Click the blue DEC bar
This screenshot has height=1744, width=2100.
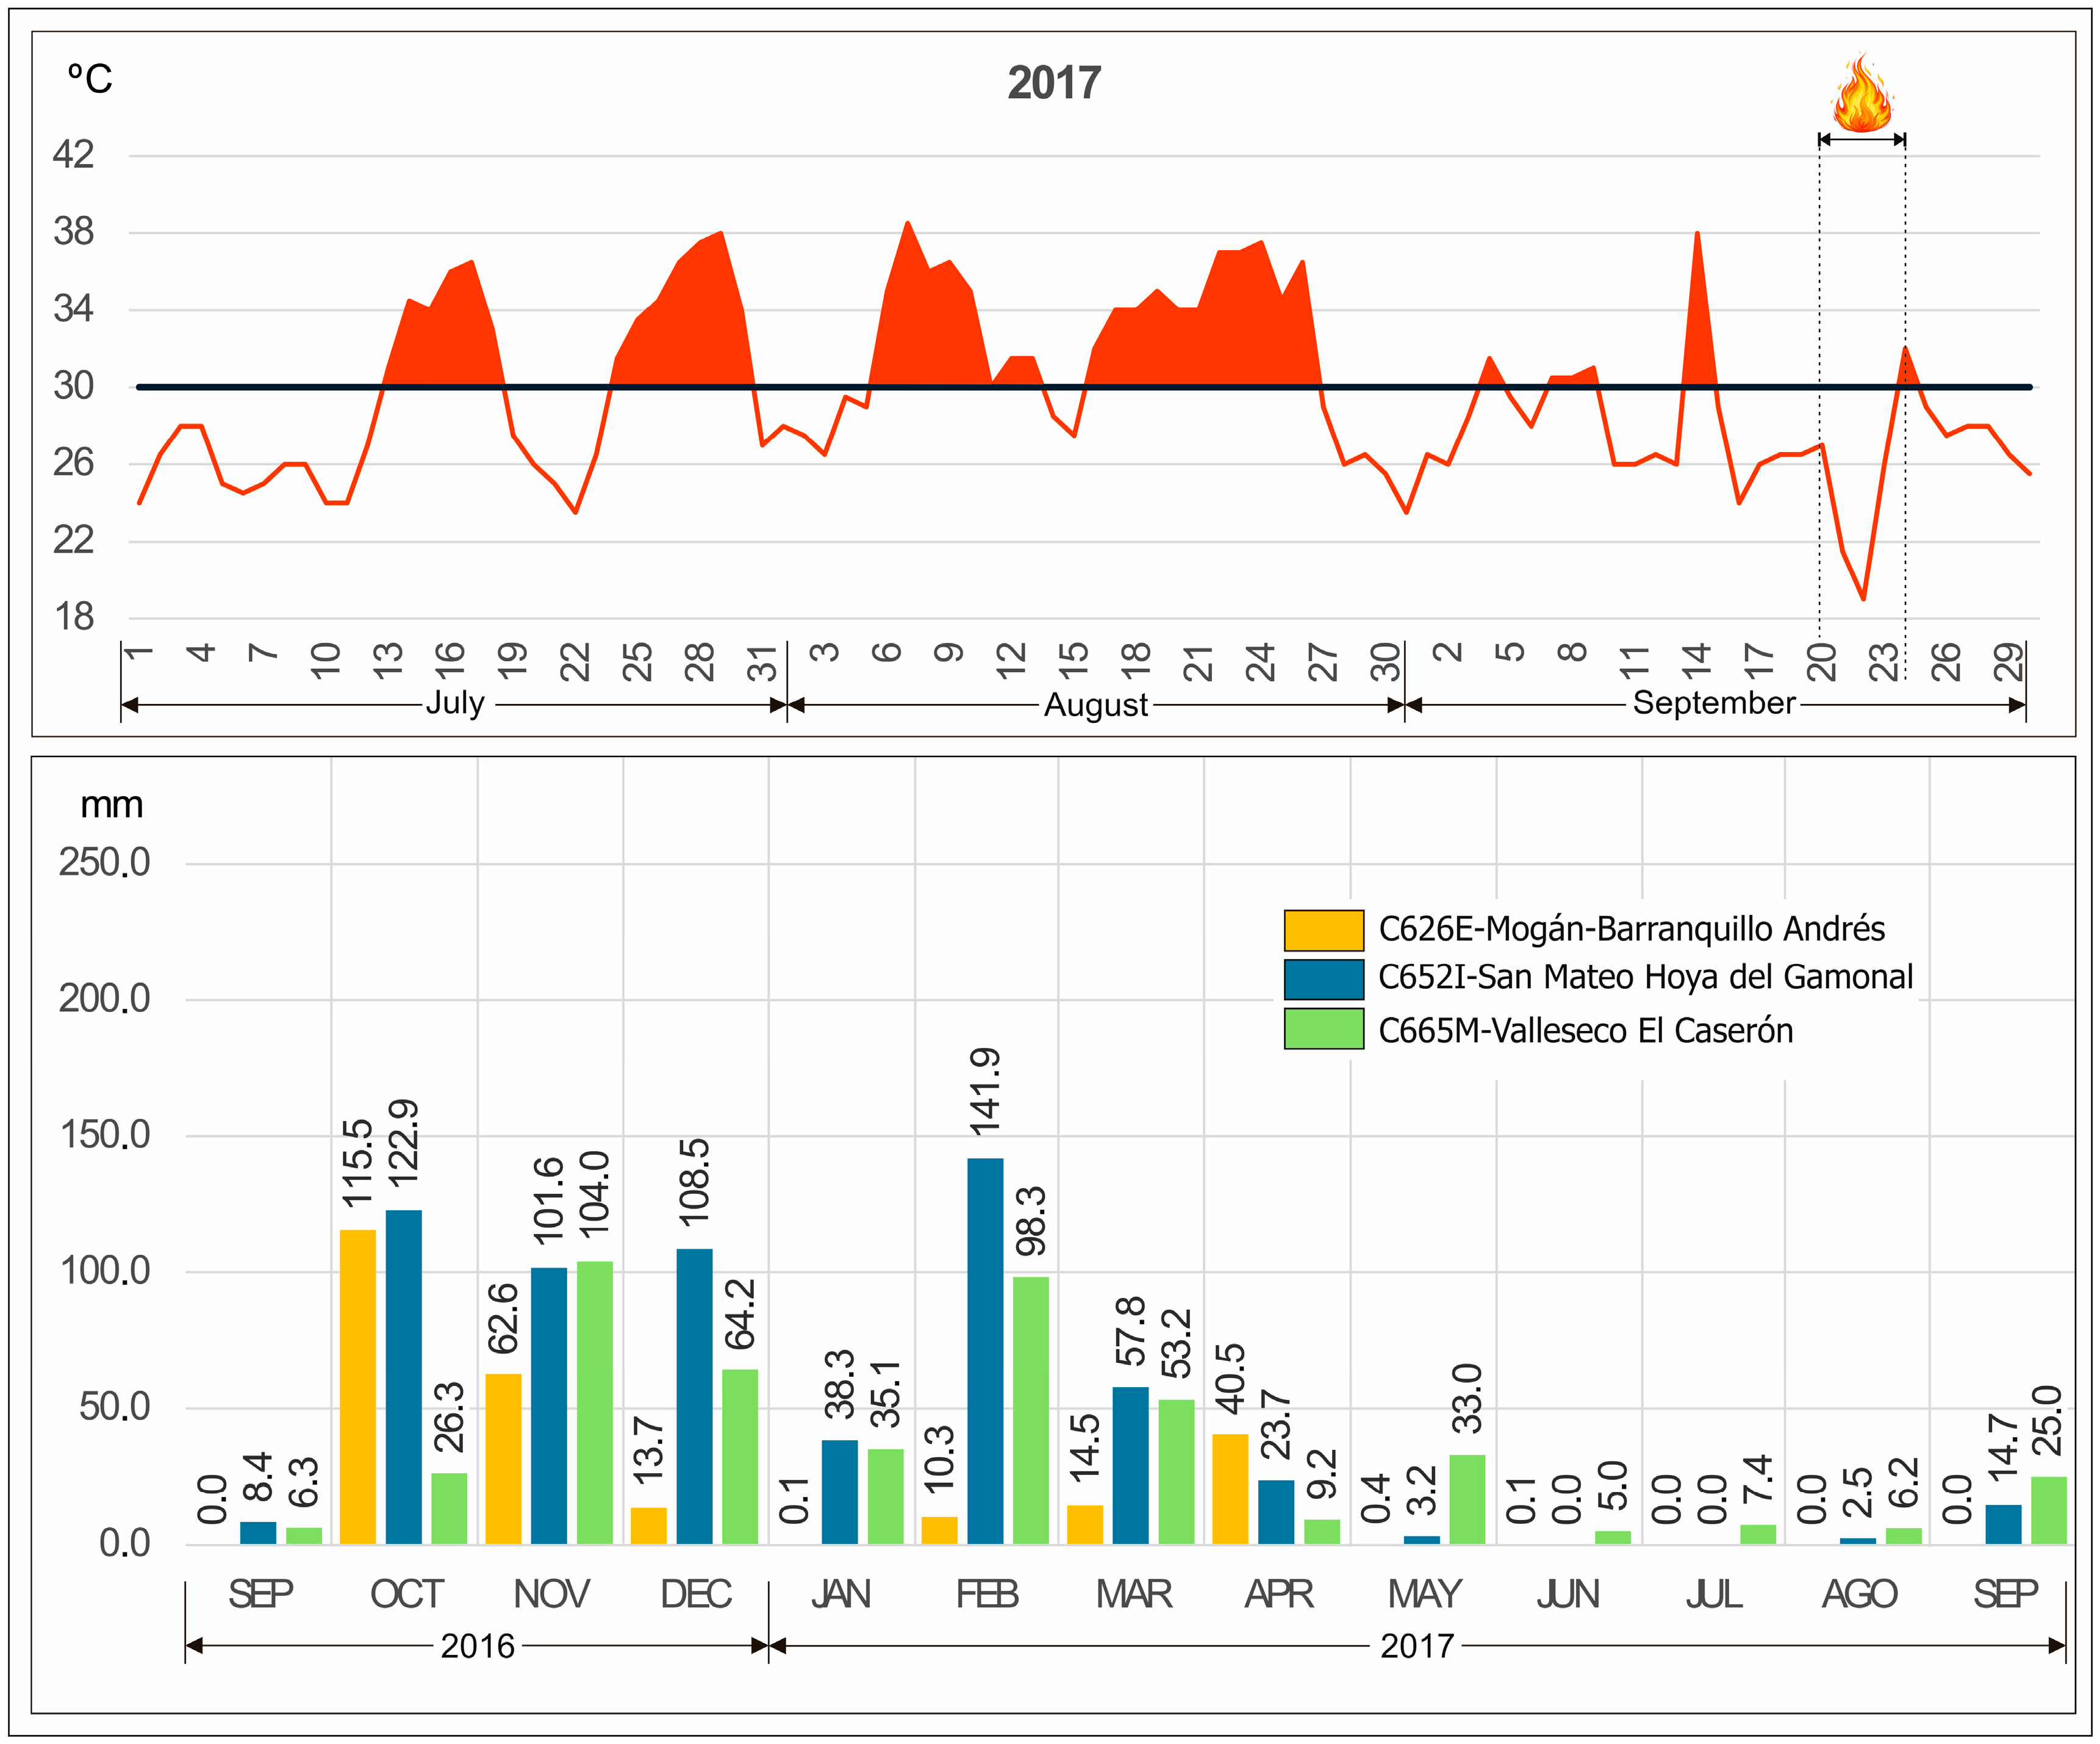[695, 1396]
